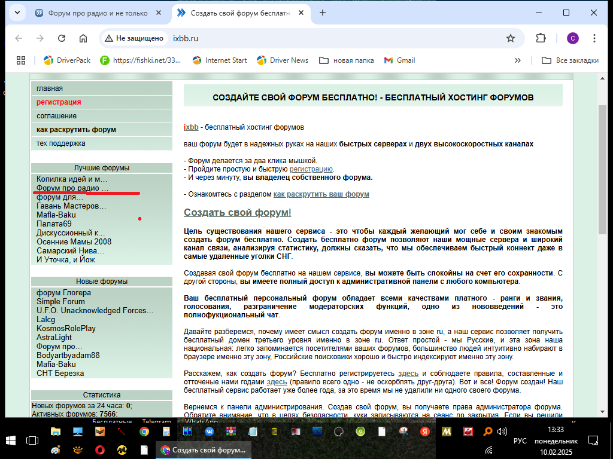Open fishki.net bookmark
Screen dimensions: 613x459
pyautogui.click(x=141, y=60)
